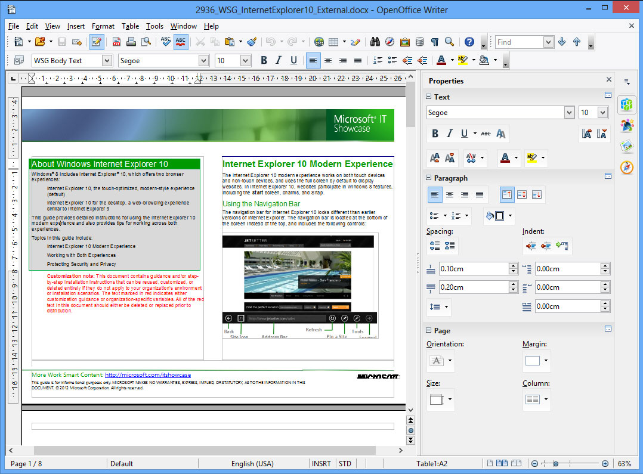Click Find Previous up arrow

[x=577, y=42]
